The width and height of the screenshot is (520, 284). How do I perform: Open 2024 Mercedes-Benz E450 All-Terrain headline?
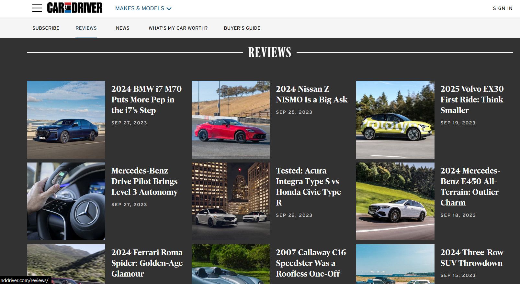pyautogui.click(x=470, y=186)
